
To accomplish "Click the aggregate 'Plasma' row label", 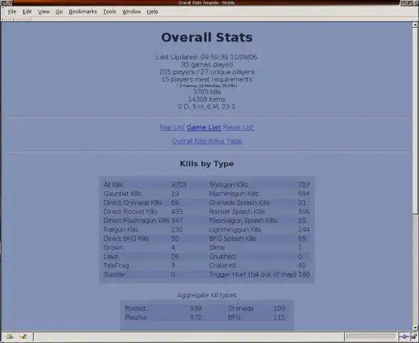I will click(136, 317).
